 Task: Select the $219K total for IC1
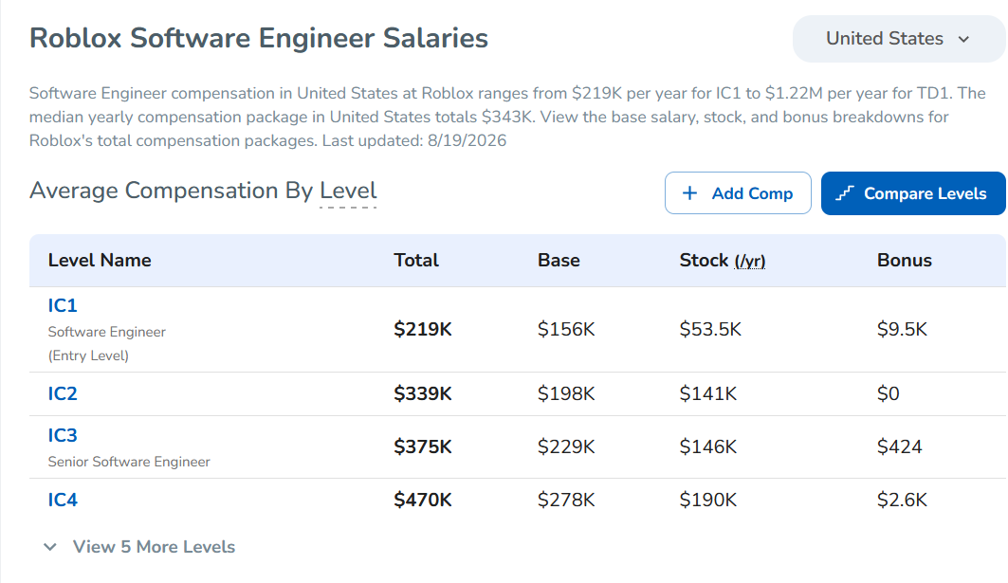[422, 329]
